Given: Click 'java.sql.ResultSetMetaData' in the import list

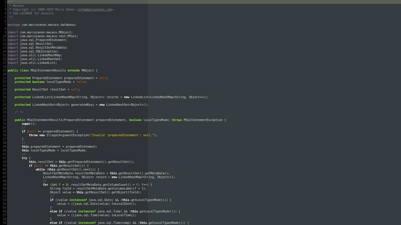Looking at the screenshot, I should pyautogui.click(x=43, y=47).
